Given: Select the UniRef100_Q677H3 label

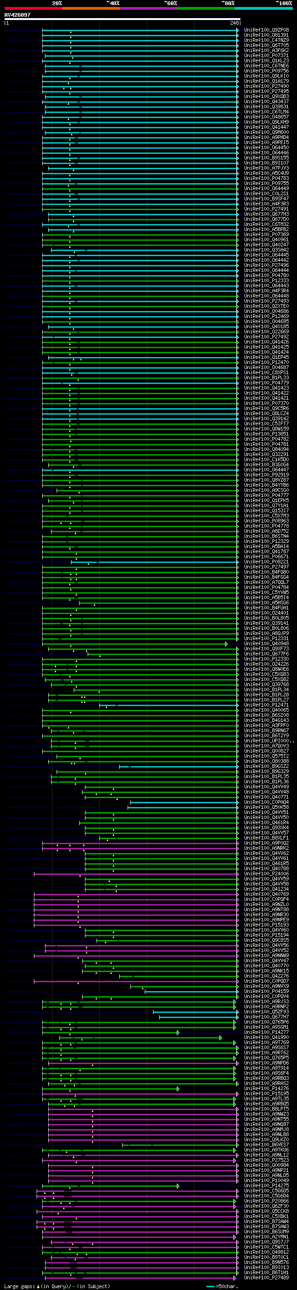Looking at the screenshot, I should tap(266, 214).
